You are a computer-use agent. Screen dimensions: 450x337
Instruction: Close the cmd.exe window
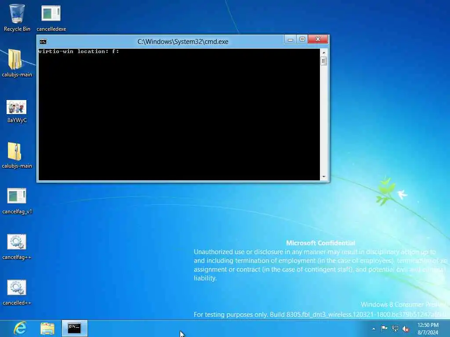click(x=318, y=39)
